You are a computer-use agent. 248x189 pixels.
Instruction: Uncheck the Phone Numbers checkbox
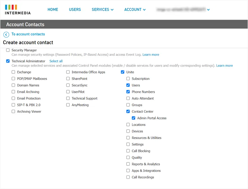pos(128,92)
